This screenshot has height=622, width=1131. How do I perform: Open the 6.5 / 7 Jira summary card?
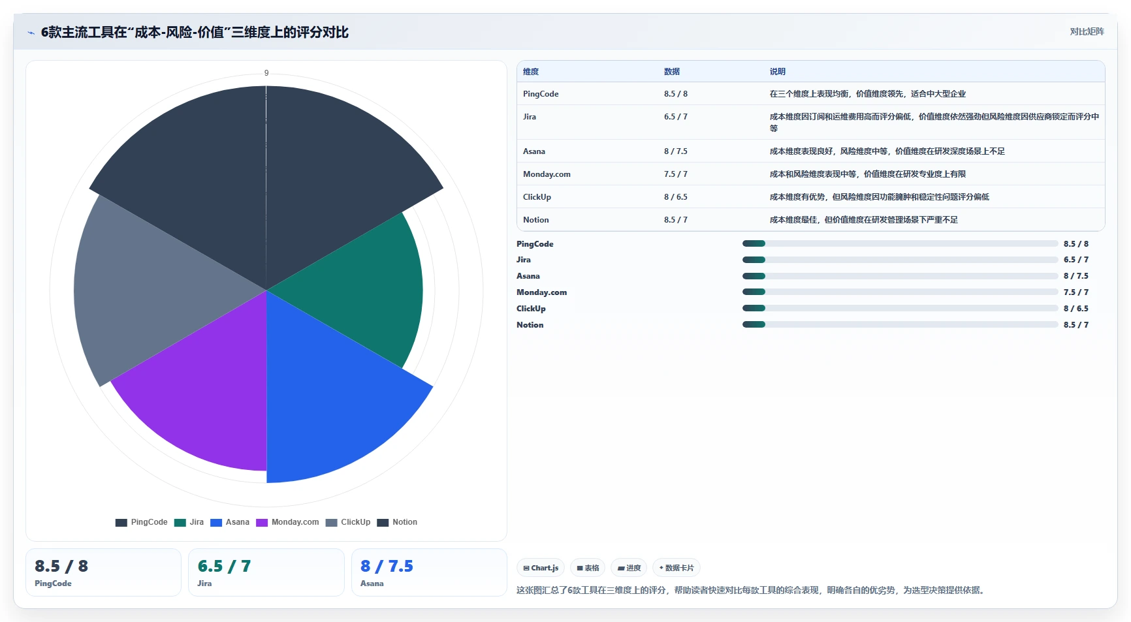coord(266,572)
